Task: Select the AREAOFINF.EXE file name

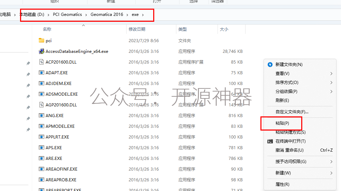Action: pos(62,169)
